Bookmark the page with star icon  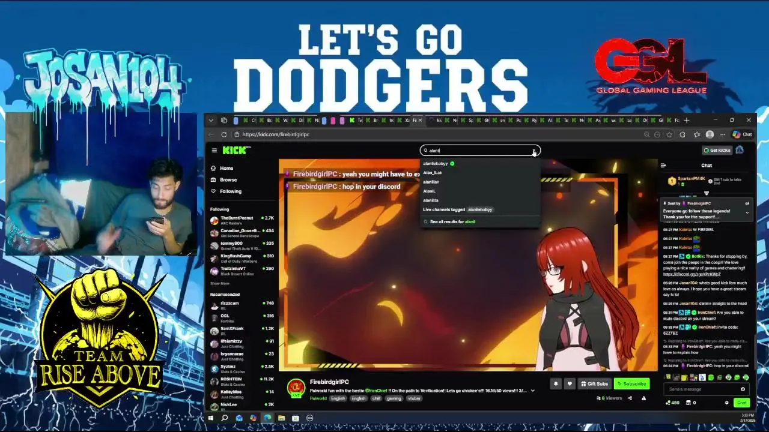tap(669, 134)
